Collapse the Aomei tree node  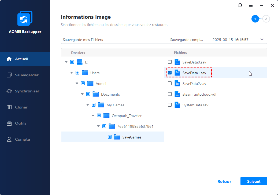point(77,83)
